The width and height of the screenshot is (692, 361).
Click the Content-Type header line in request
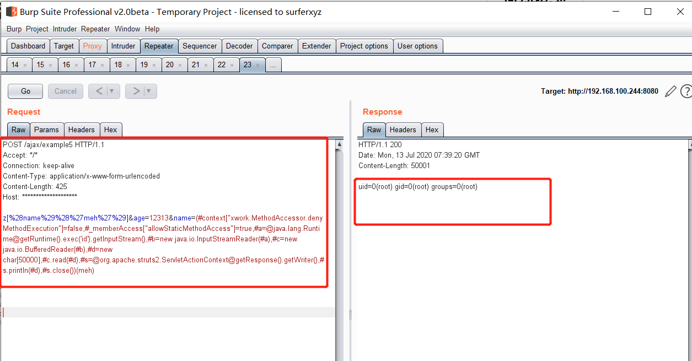point(81,176)
